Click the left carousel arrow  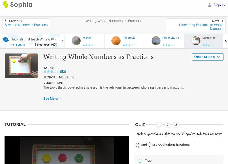coord(62,41)
